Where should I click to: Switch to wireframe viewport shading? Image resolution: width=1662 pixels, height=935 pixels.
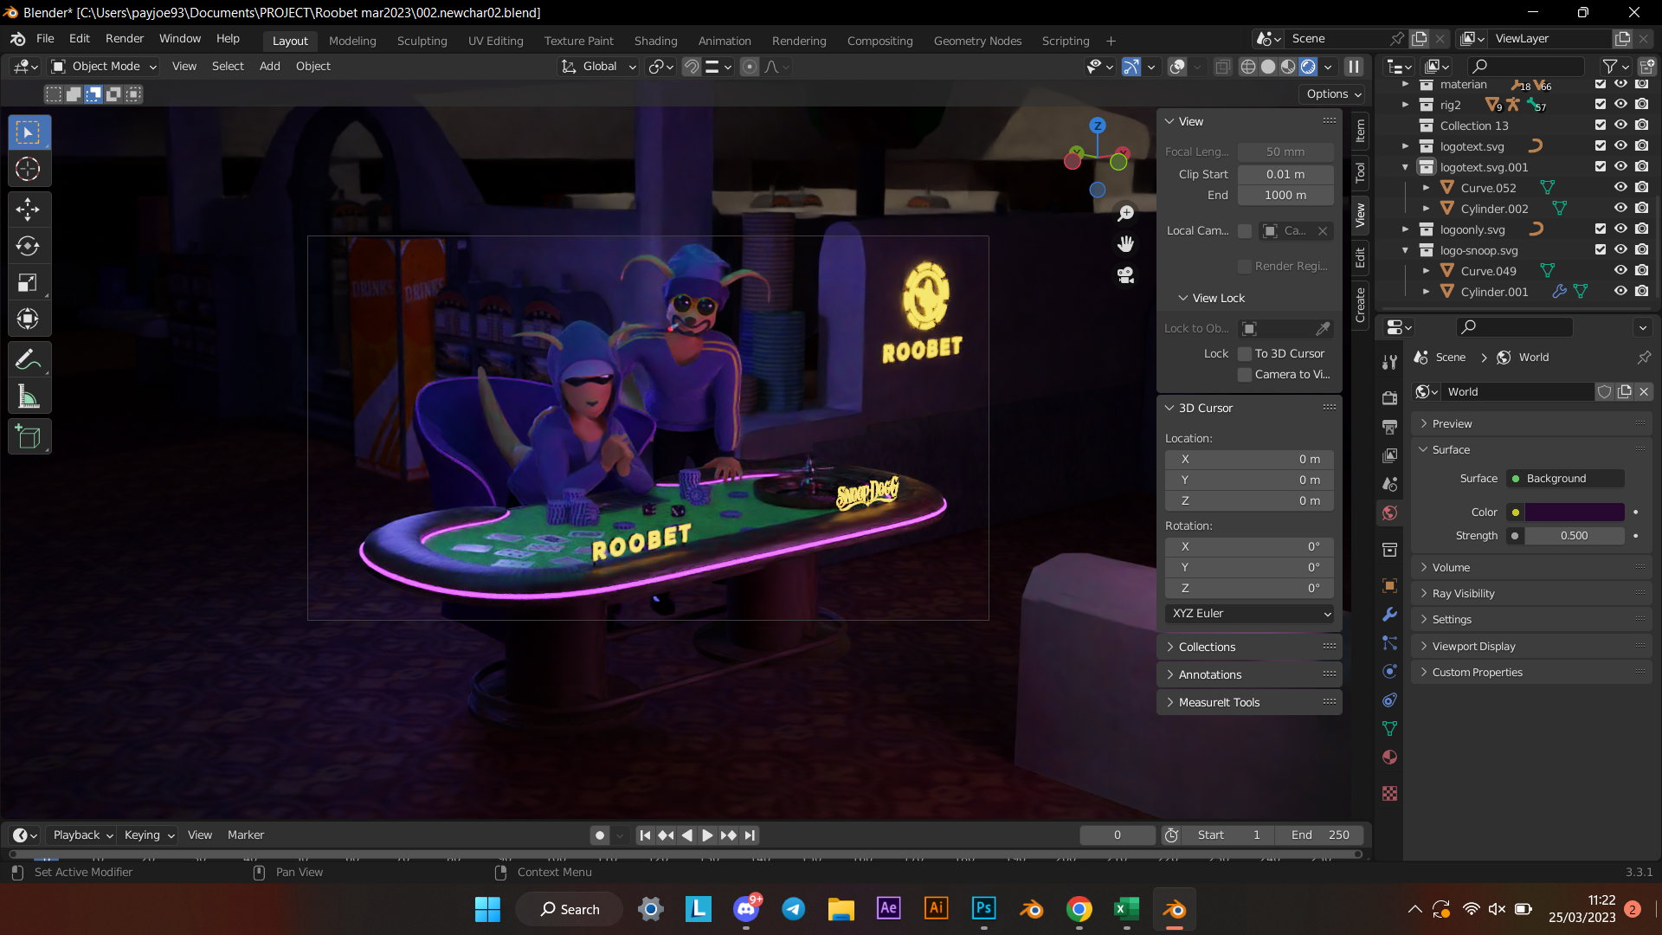click(x=1248, y=67)
